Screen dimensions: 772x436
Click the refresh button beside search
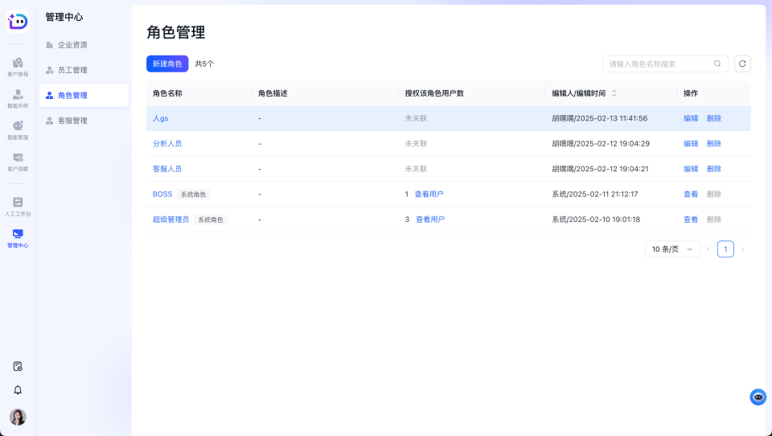pyautogui.click(x=742, y=64)
